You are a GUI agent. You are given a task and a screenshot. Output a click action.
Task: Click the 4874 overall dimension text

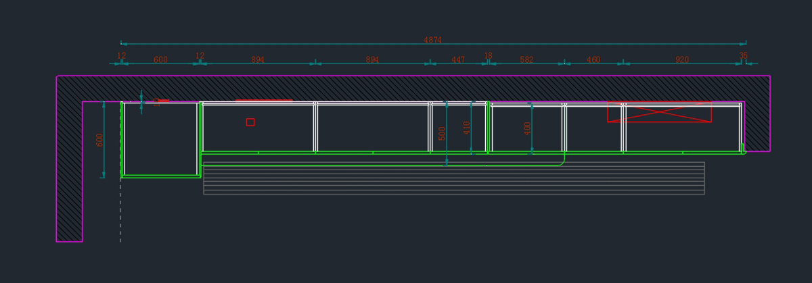click(x=432, y=40)
